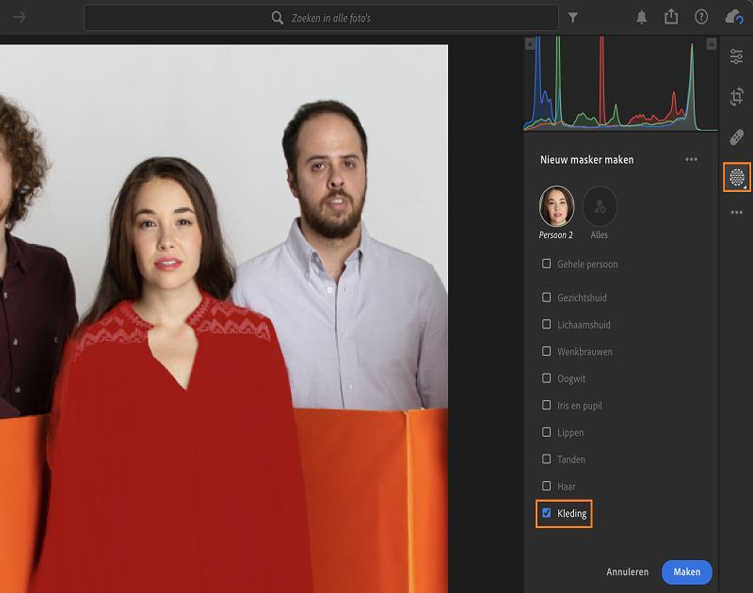
Task: Tick the Tanden checkbox
Action: [x=546, y=458]
